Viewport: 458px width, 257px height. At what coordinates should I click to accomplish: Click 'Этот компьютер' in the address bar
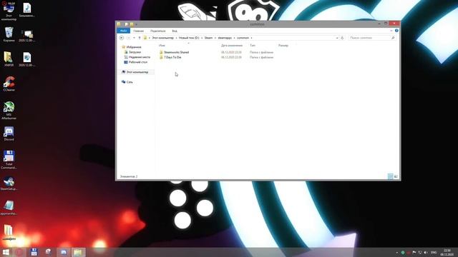(x=162, y=38)
